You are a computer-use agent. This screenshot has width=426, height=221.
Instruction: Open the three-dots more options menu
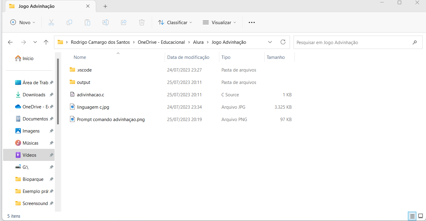pos(252,22)
